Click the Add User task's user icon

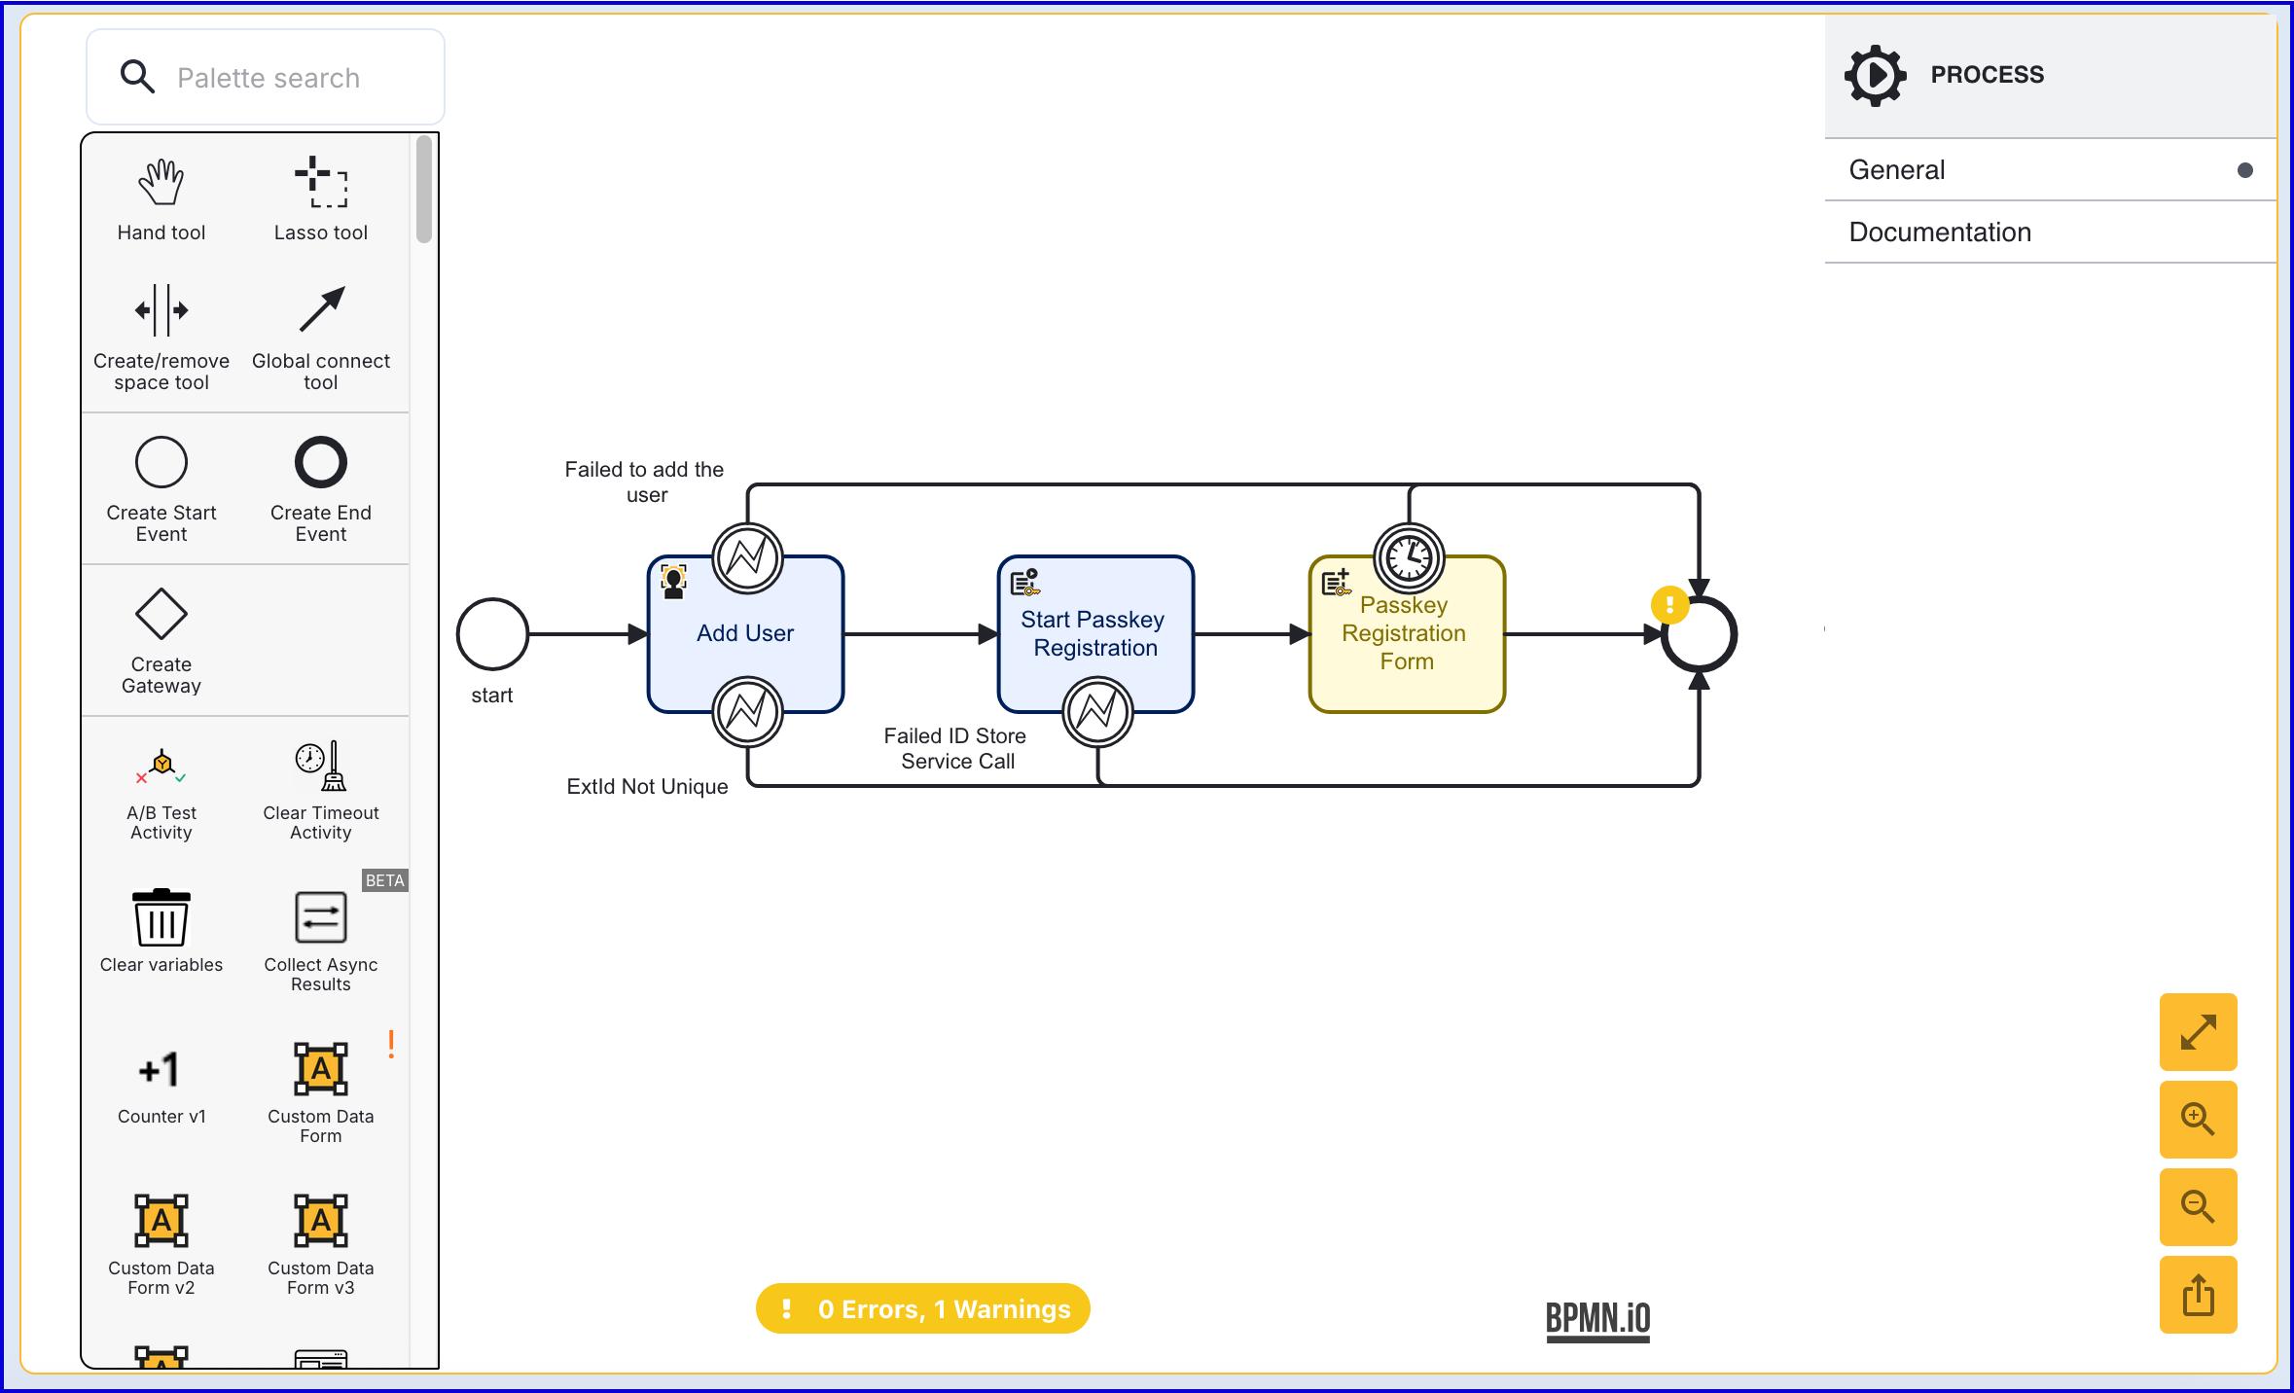(673, 581)
